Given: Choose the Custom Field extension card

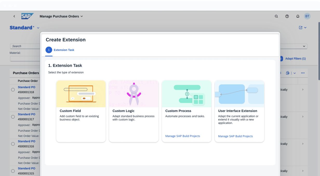Looking at the screenshot, I should (x=81, y=111).
